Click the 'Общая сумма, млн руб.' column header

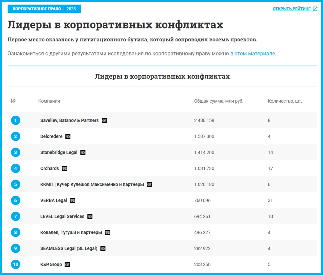(x=219, y=101)
